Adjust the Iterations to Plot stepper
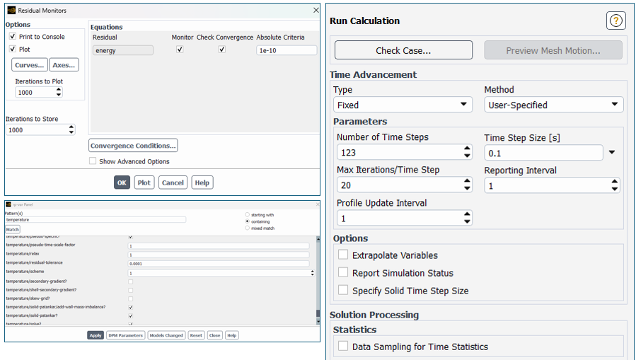 coord(59,93)
